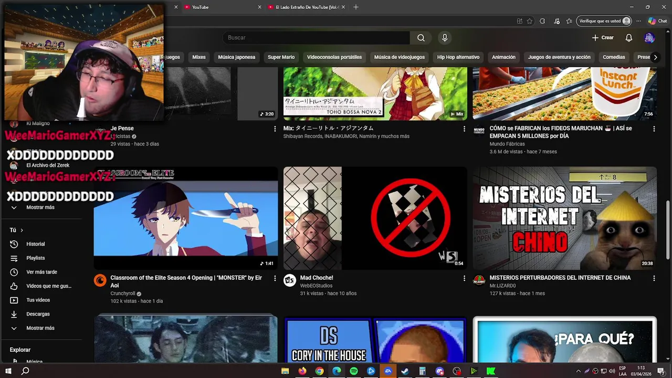Click Verifique que es usted profile button
Viewport: 672px width, 378px height.
pos(604,21)
